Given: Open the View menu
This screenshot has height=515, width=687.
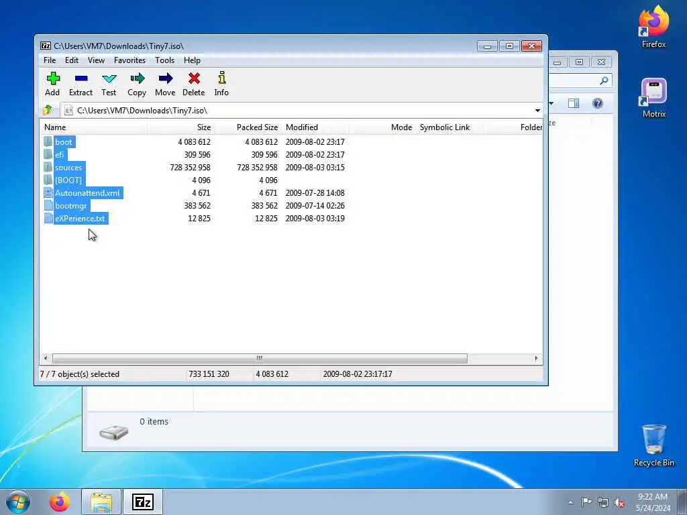Looking at the screenshot, I should (96, 60).
